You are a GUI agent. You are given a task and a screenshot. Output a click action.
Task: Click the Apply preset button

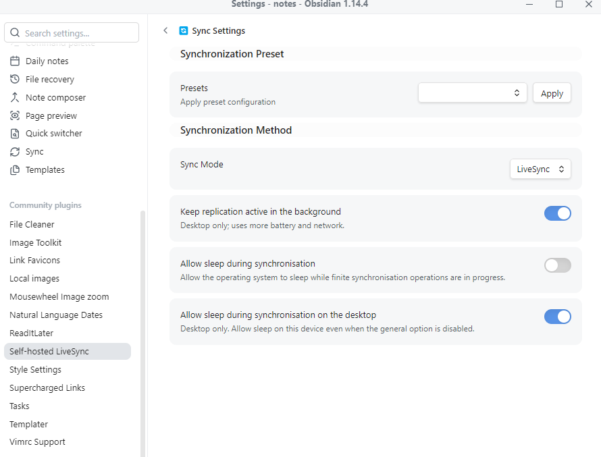552,92
